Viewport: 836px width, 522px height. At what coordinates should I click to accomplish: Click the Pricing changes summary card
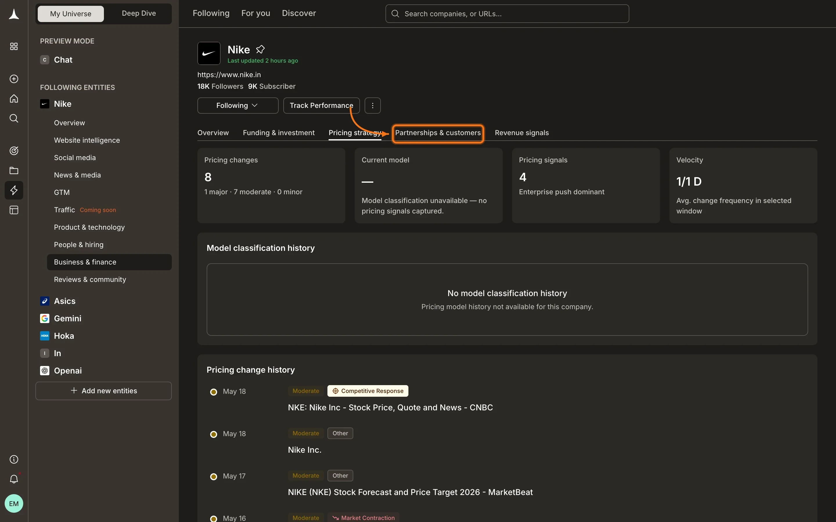[x=271, y=185]
